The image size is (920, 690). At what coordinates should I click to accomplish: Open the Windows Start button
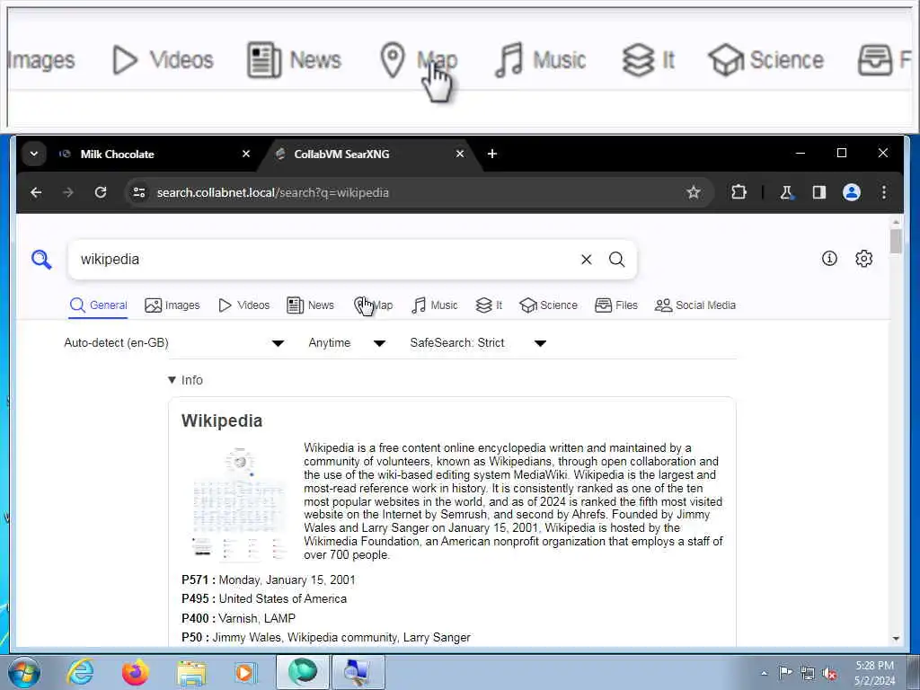click(x=24, y=672)
